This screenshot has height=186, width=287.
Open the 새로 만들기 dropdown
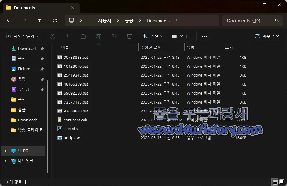[22, 36]
